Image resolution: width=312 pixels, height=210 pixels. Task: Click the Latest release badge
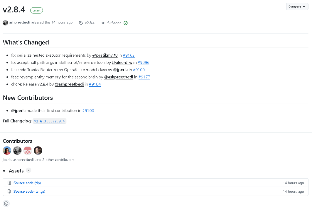click(x=36, y=10)
